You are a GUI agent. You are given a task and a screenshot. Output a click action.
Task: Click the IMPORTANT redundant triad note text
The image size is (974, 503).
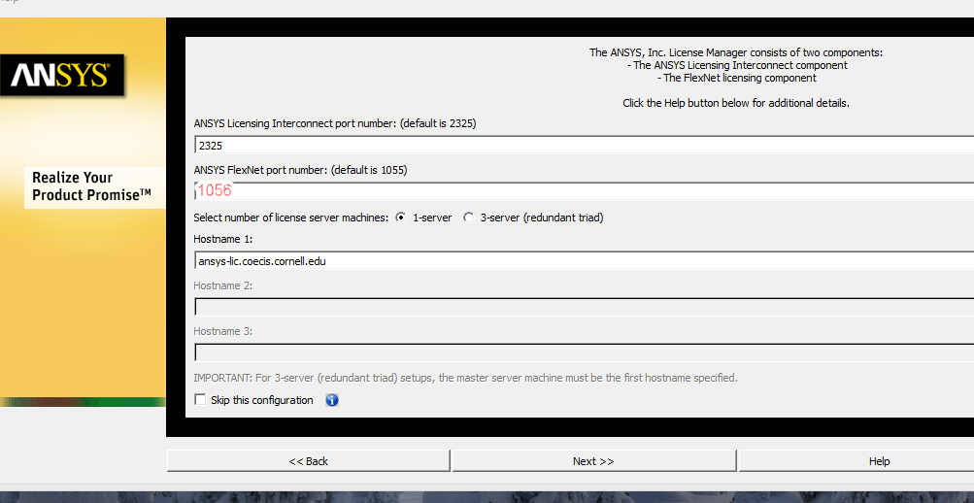pyautogui.click(x=466, y=378)
